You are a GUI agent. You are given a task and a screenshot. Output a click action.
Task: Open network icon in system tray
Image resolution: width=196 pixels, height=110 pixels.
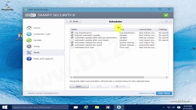point(169,107)
